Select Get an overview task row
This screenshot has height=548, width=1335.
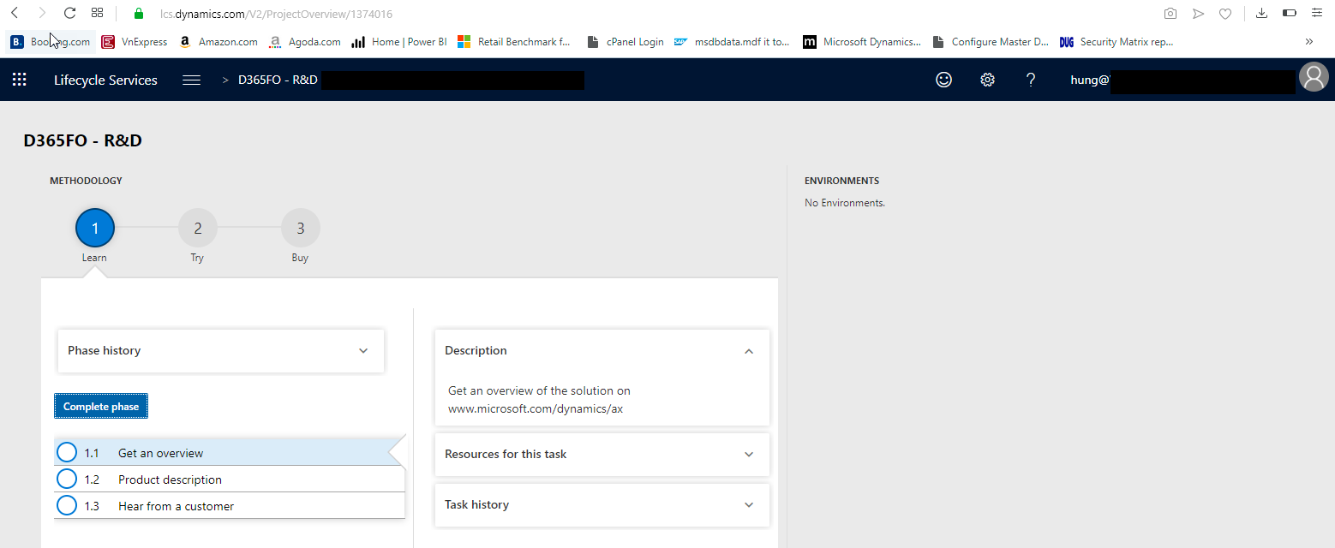pos(230,452)
